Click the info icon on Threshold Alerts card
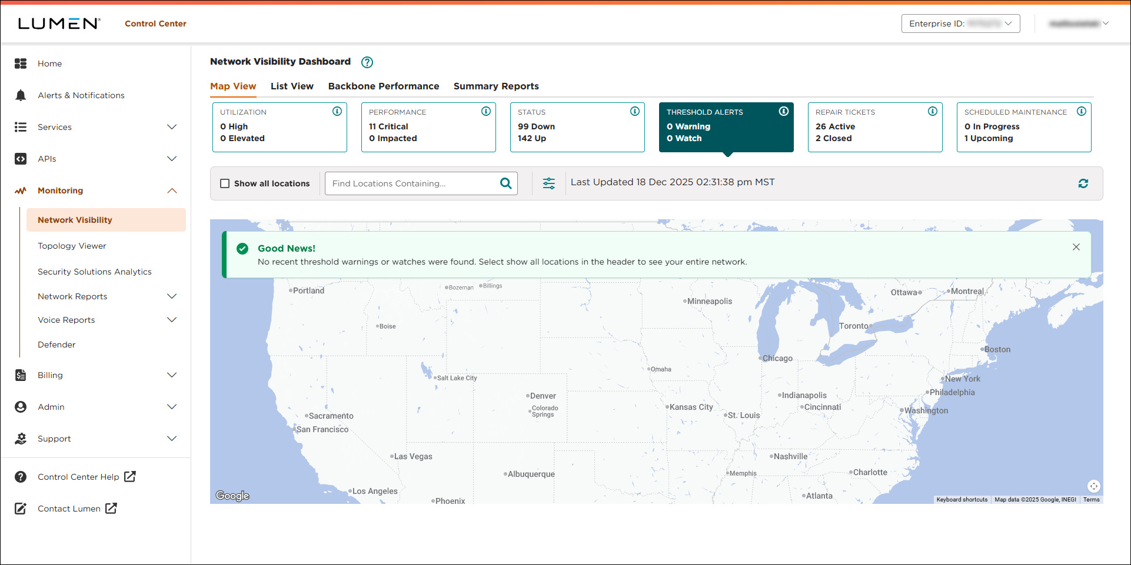Screen dimensions: 1131x565 (784, 111)
